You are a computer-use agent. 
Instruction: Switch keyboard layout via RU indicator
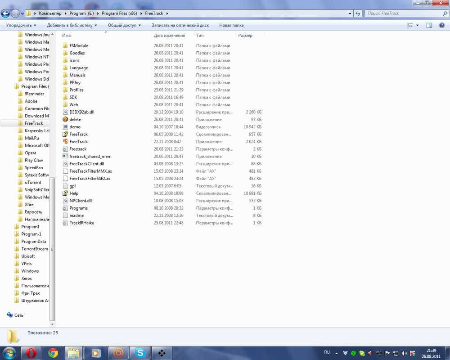pos(327,353)
